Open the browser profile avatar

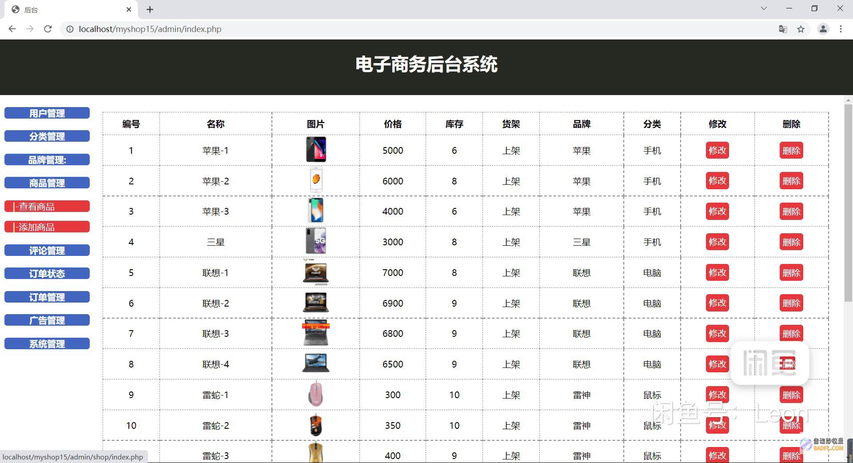[x=823, y=29]
